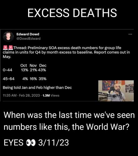Open the 1.3M Views count
This screenshot has width=138, height=156.
click(51, 95)
